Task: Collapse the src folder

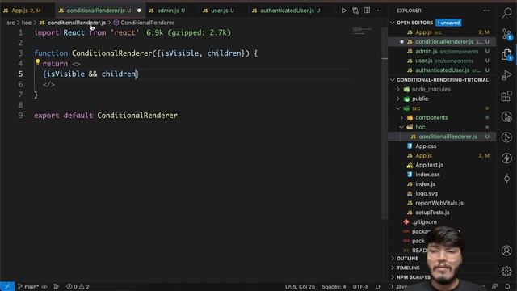Action: (x=398, y=108)
